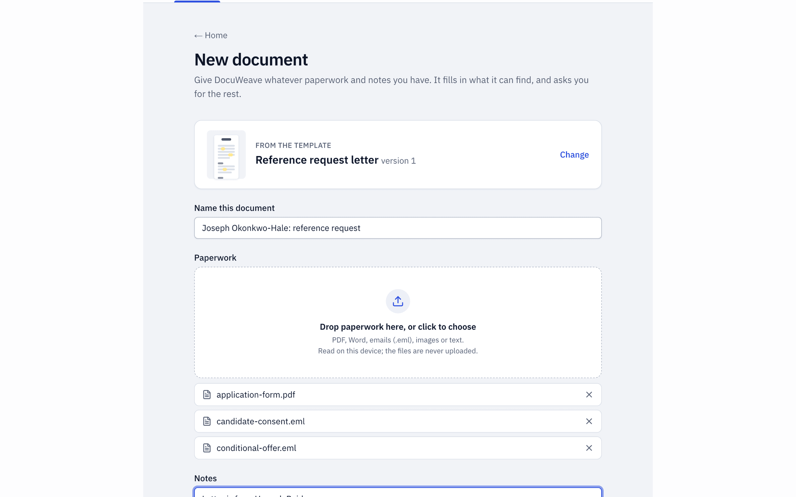Click 'Drop paperwork here, or click to choose'
This screenshot has height=497, width=796.
click(398, 327)
